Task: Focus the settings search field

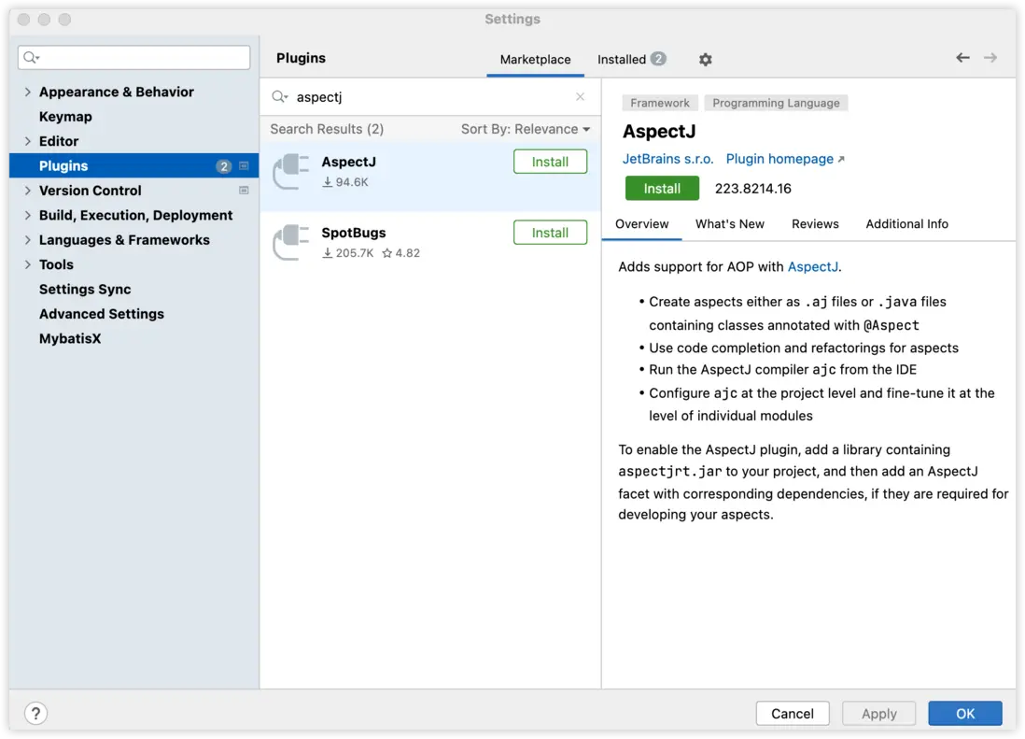Action: click(134, 58)
